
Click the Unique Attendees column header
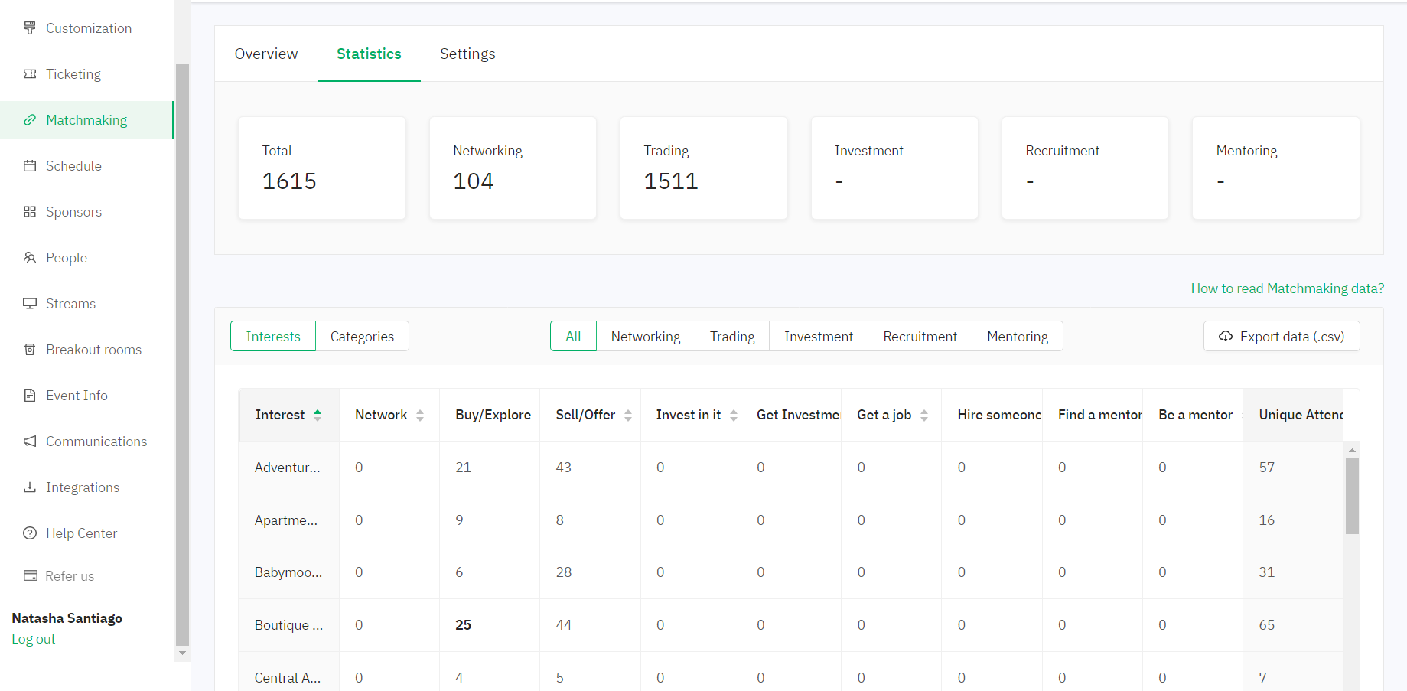click(x=1294, y=415)
